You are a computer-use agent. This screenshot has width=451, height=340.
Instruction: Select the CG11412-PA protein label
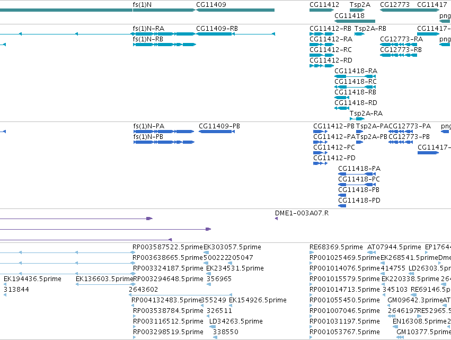point(334,136)
